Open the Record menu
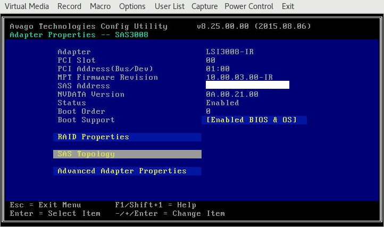384x227 pixels. click(69, 6)
